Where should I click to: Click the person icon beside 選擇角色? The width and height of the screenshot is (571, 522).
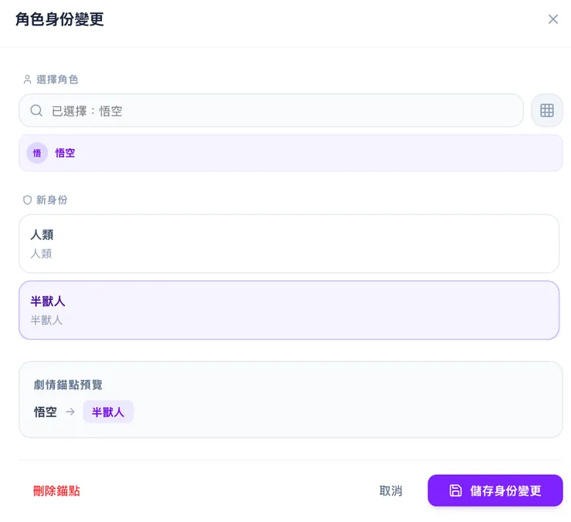click(27, 79)
